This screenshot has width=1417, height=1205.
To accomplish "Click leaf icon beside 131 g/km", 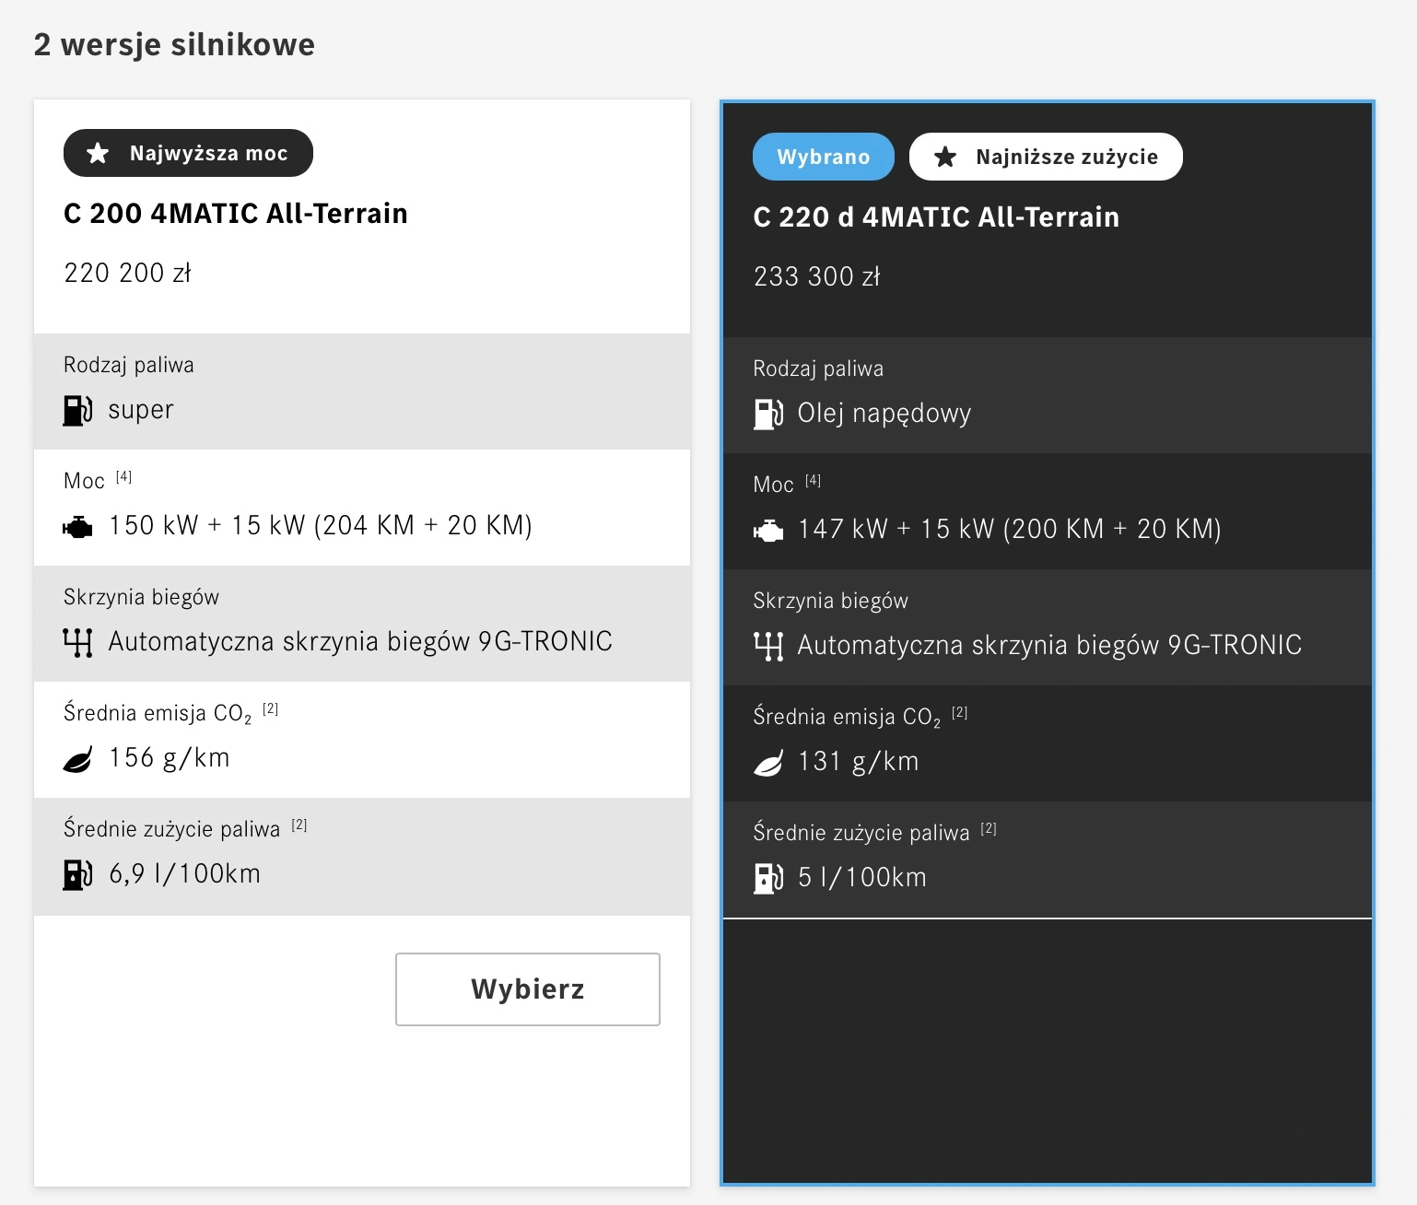I will pyautogui.click(x=767, y=764).
